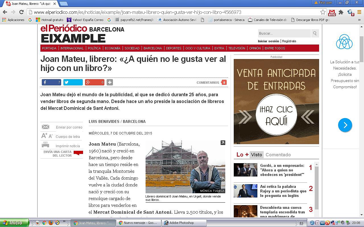This screenshot has width=364, height=227.
Task: Click the Lo + Visto list scrollbar
Action: pyautogui.click(x=317, y=190)
